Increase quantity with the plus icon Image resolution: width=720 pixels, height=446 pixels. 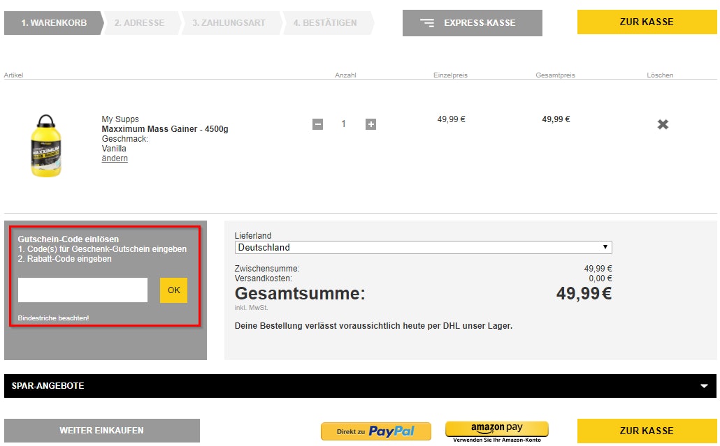tap(370, 124)
